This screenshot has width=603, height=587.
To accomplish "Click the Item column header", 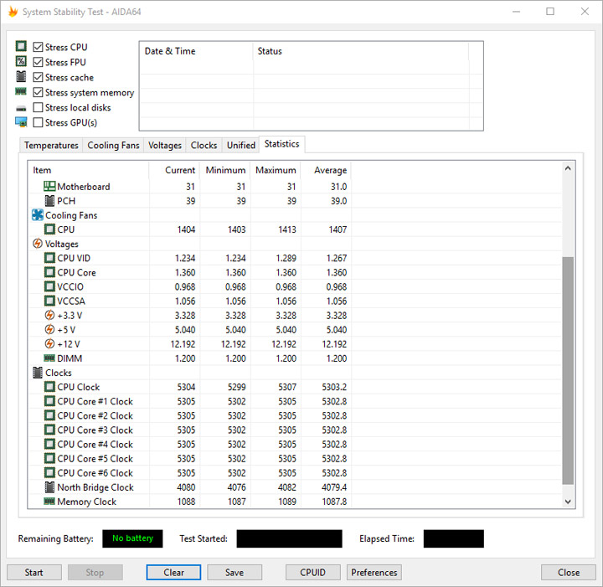I will (88, 170).
